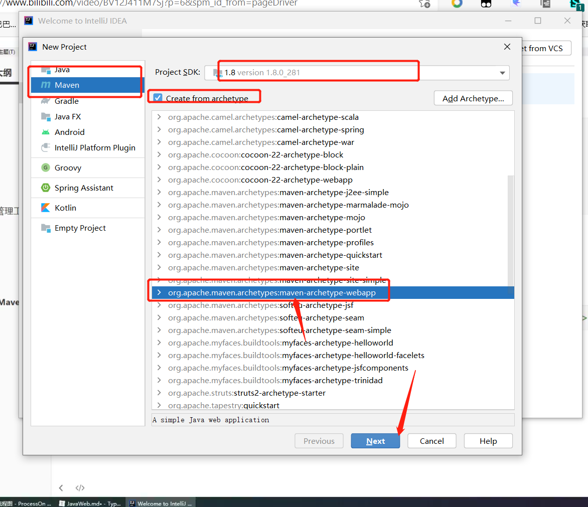Expand camel-archetype-spring entry
Viewport: 588px width, 507px height.
(159, 130)
